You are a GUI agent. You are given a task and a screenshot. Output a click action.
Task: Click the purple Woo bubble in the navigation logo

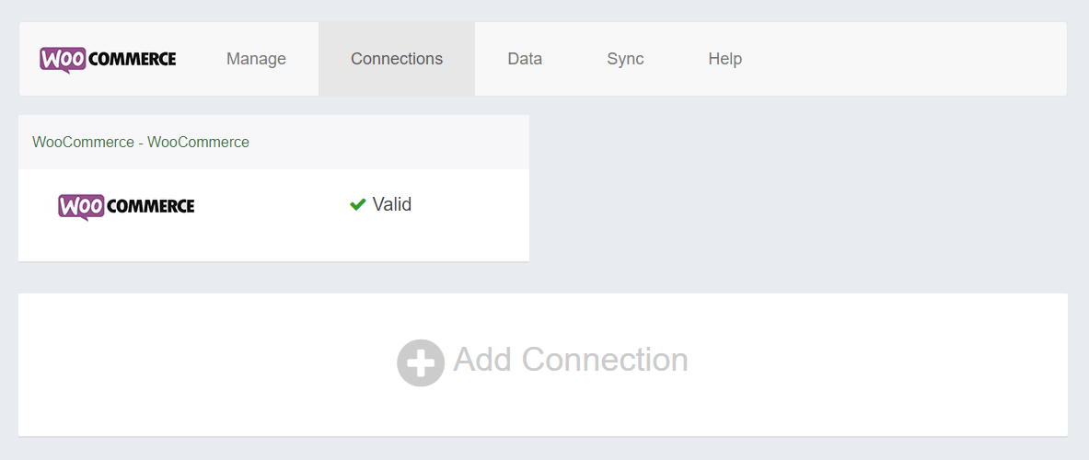64,61
